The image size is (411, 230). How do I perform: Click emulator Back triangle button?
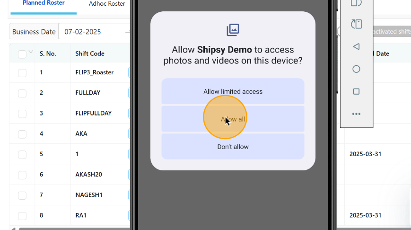[x=356, y=47]
